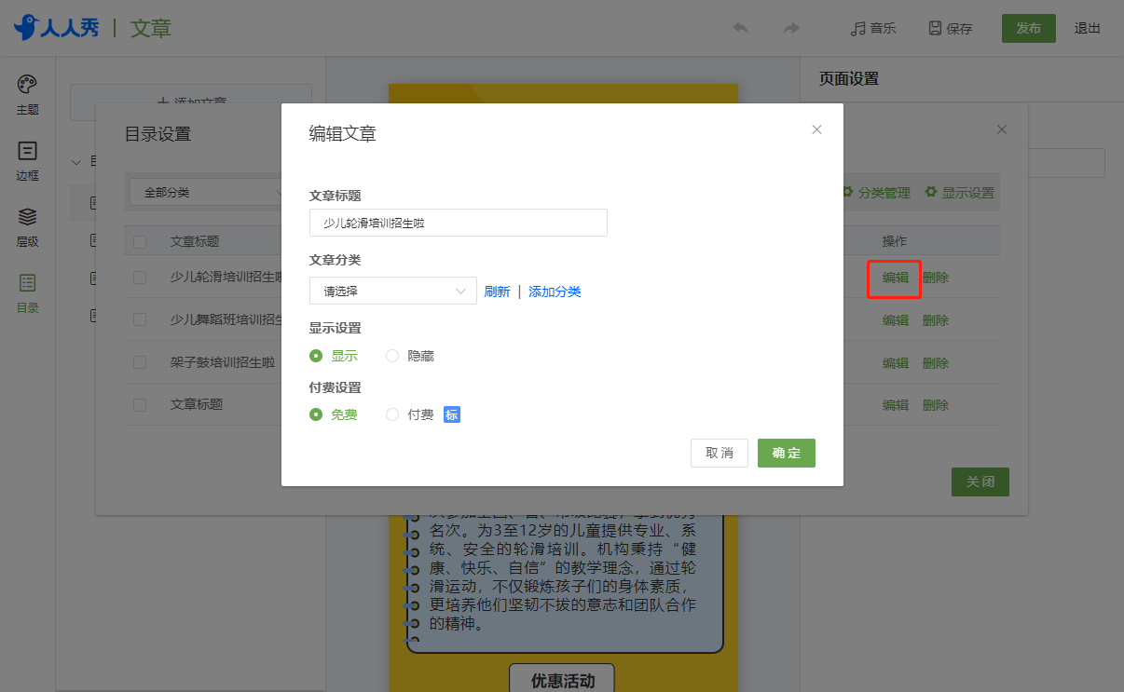Image resolution: width=1124 pixels, height=692 pixels.
Task: Select the 免费 radio button
Action: 316,414
